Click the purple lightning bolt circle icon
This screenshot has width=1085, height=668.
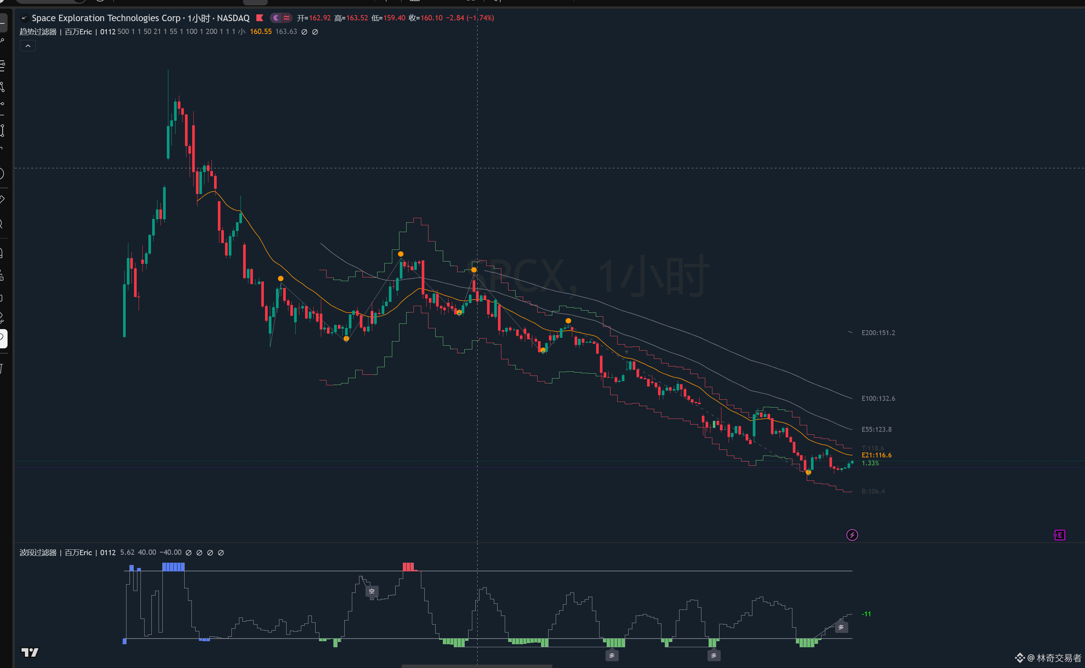pyautogui.click(x=852, y=535)
